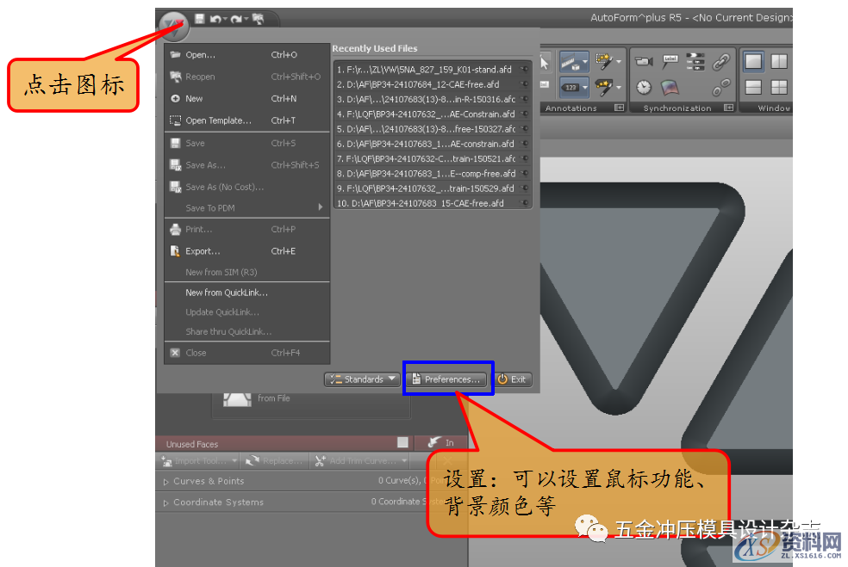Click the chain link synchronization icon
Screen dimensions: 848x567
(723, 61)
